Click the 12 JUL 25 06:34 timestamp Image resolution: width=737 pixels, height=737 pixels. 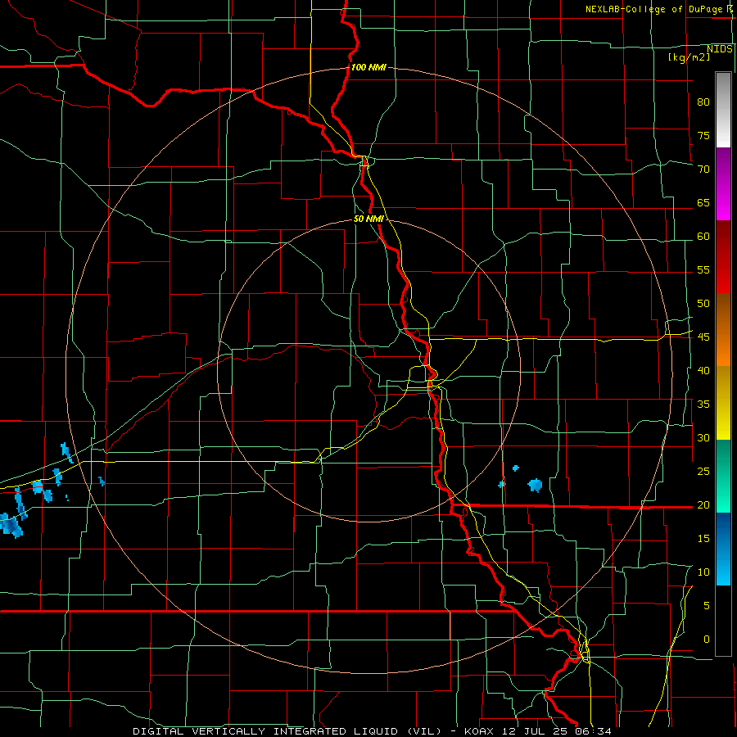[557, 731]
